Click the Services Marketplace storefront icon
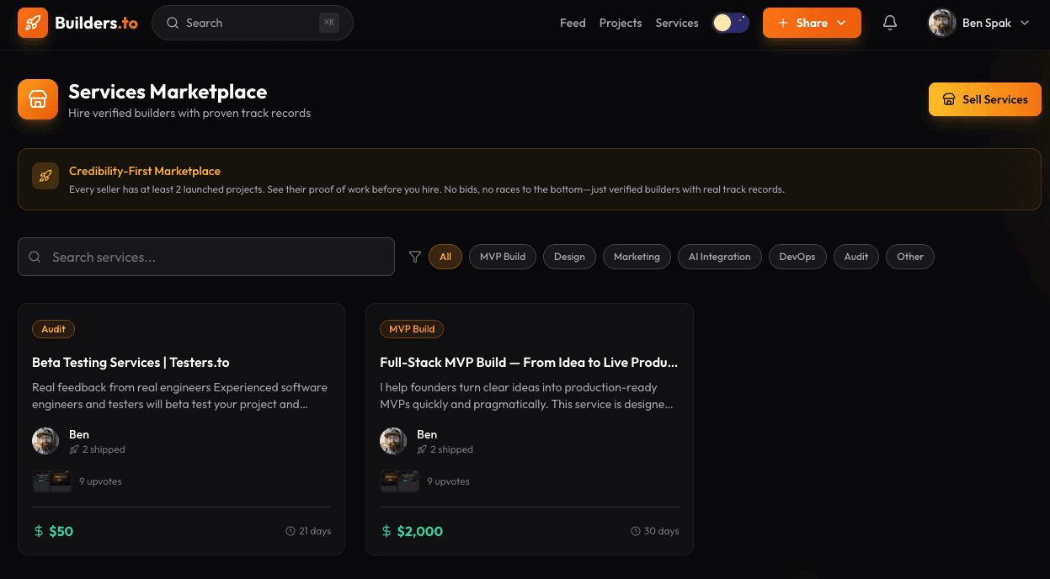Image resolution: width=1050 pixels, height=579 pixels. coord(38,99)
